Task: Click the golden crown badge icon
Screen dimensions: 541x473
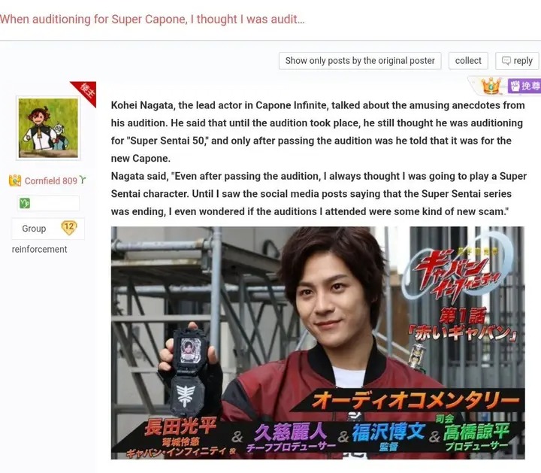Action: 491,86
